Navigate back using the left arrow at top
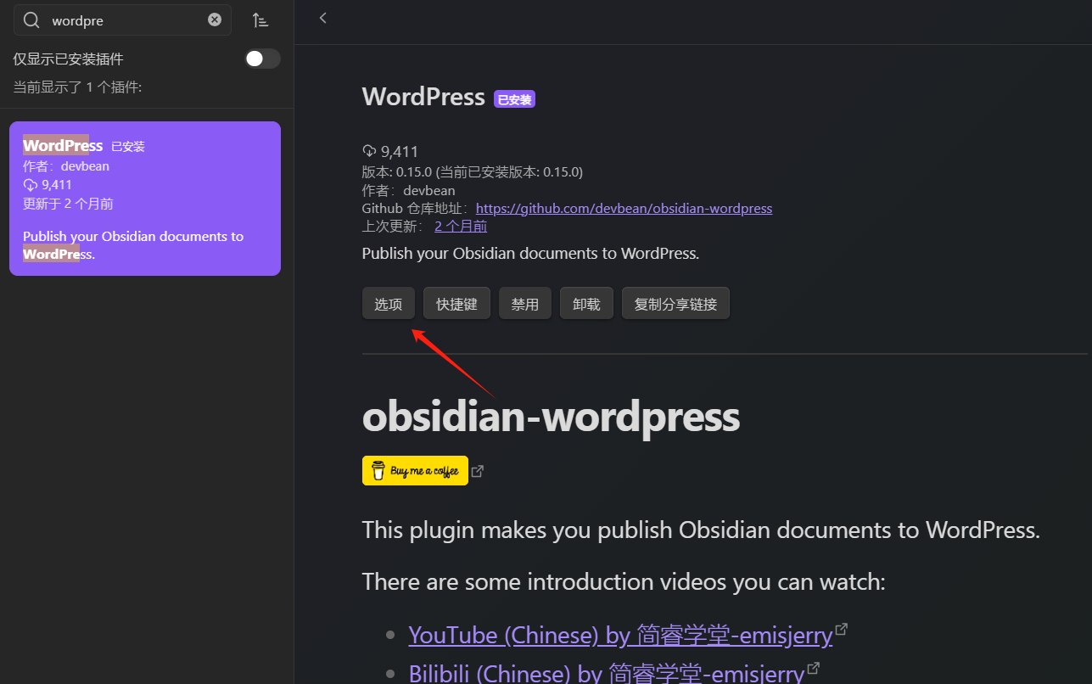The width and height of the screenshot is (1092, 684). click(x=322, y=17)
